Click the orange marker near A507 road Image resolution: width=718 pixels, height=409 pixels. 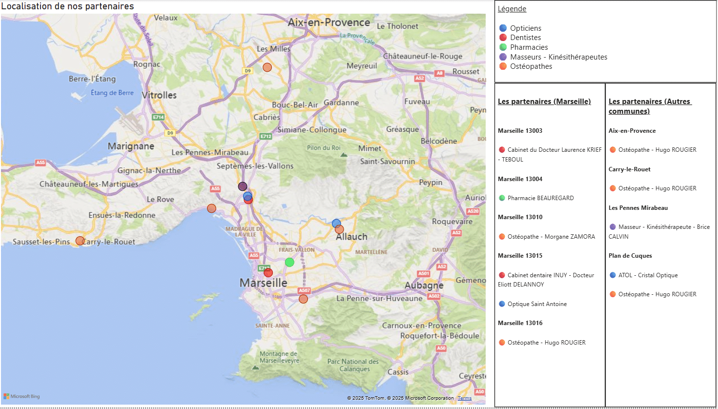[303, 299]
